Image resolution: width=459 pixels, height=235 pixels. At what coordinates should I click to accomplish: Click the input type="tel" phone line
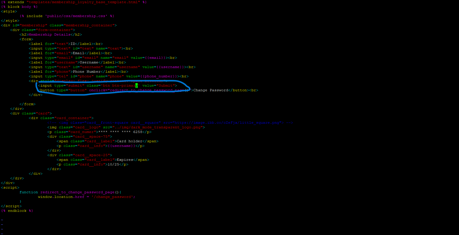pyautogui.click(x=109, y=76)
